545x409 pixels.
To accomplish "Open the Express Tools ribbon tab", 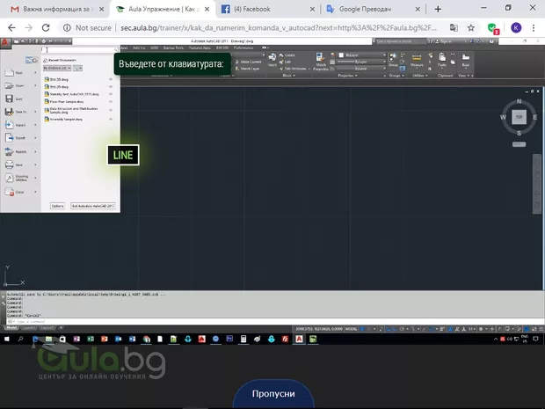I will click(x=173, y=47).
